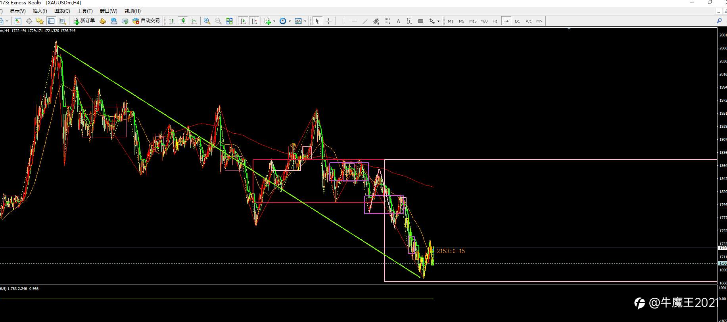The width and height of the screenshot is (727, 322).
Task: Switch to D1 timeframe
Action: point(517,21)
